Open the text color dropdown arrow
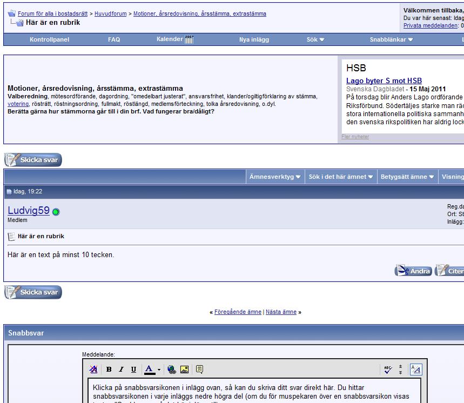Image resolution: width=464 pixels, height=403 pixels. (x=159, y=370)
